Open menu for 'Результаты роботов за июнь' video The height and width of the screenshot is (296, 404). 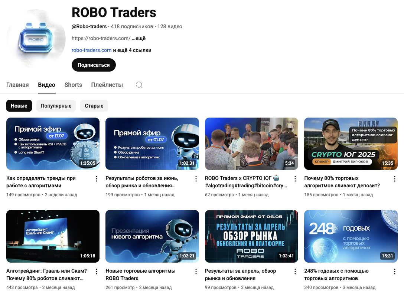tap(196, 179)
